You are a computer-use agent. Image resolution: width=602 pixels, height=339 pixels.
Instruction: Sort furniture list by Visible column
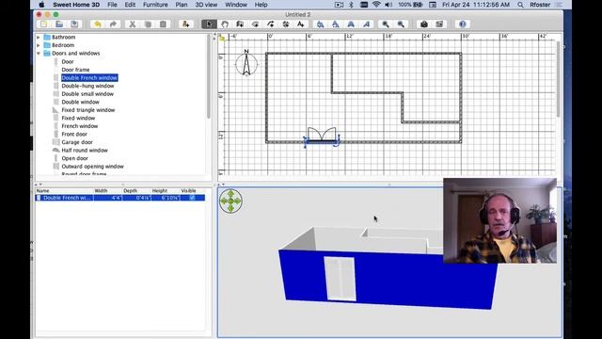click(x=192, y=190)
